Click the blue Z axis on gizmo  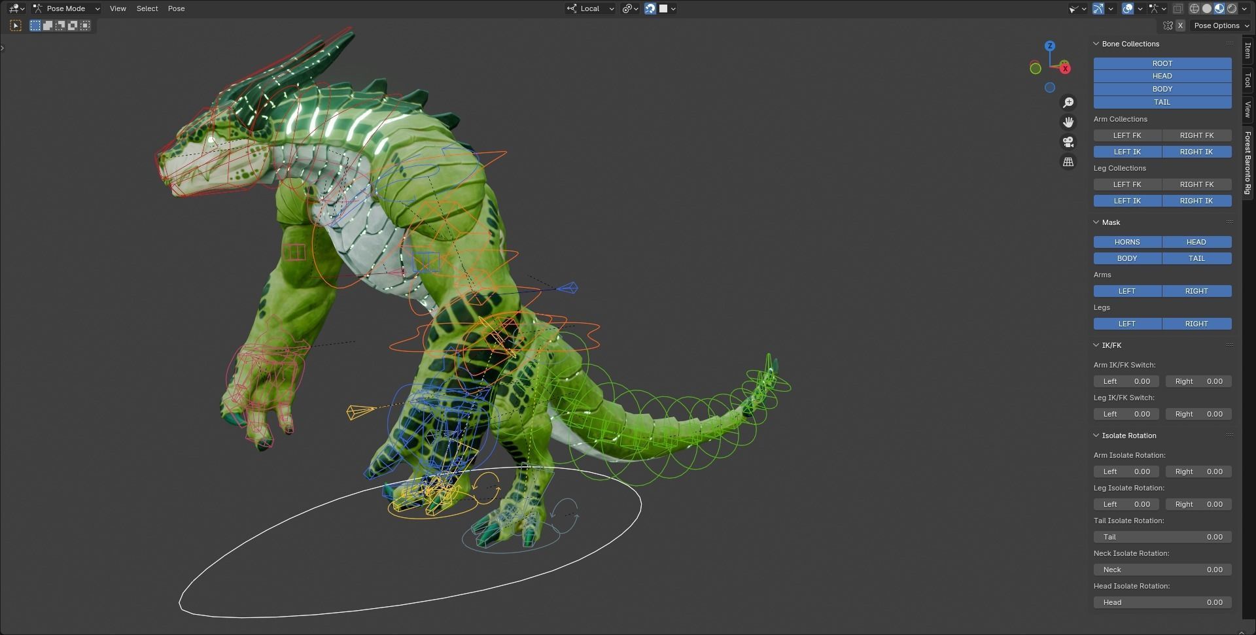tap(1050, 46)
